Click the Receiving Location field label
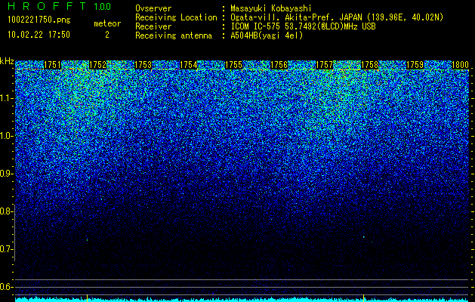 176,17
